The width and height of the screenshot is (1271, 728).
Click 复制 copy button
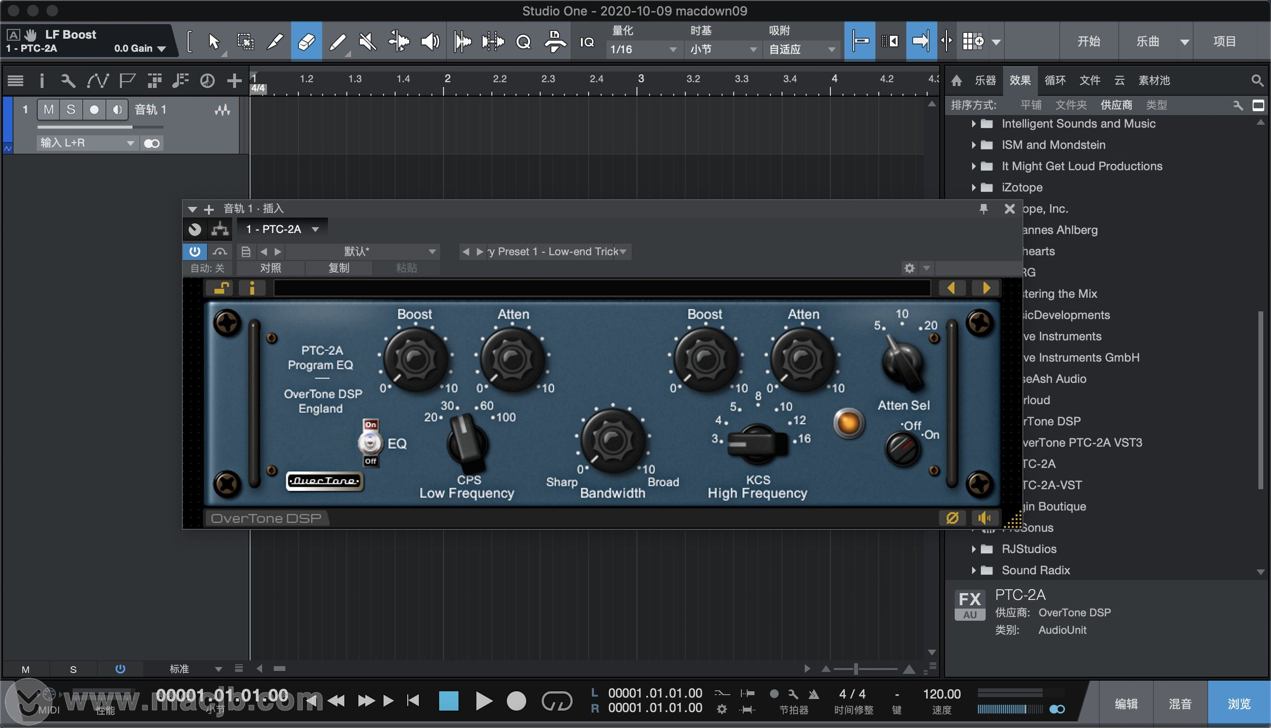click(x=339, y=268)
